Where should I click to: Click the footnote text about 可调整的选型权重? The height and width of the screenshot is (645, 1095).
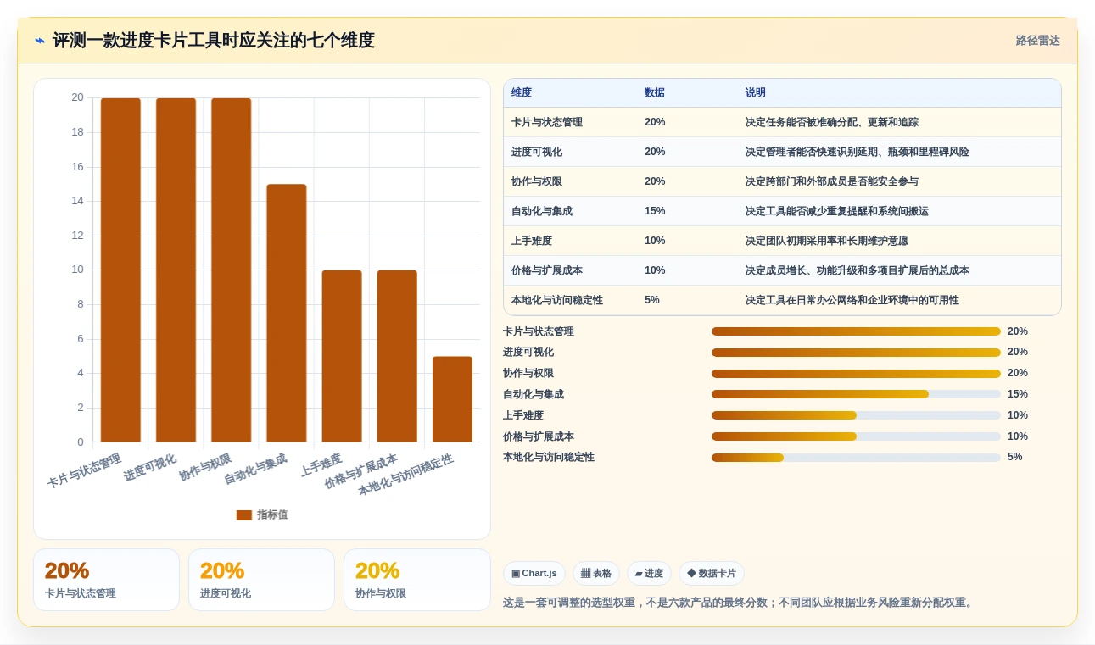[739, 603]
